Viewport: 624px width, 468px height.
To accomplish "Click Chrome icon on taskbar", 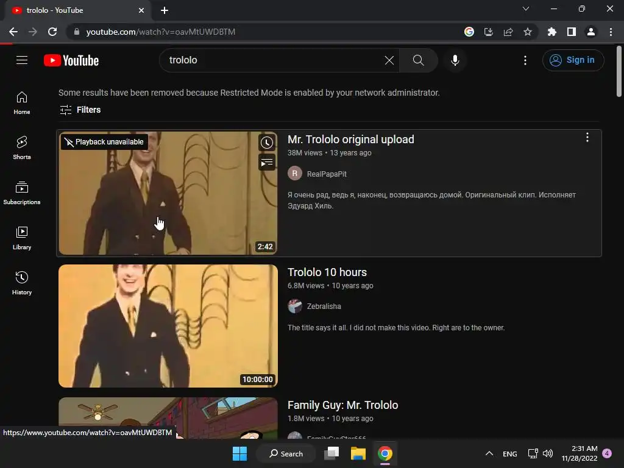I will tap(385, 453).
